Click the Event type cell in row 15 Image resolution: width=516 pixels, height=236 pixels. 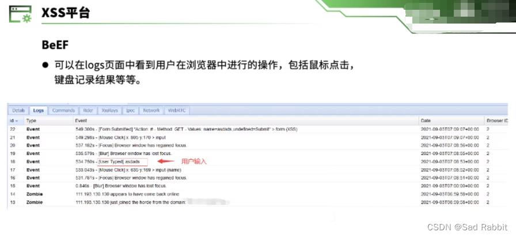pyautogui.click(x=33, y=186)
